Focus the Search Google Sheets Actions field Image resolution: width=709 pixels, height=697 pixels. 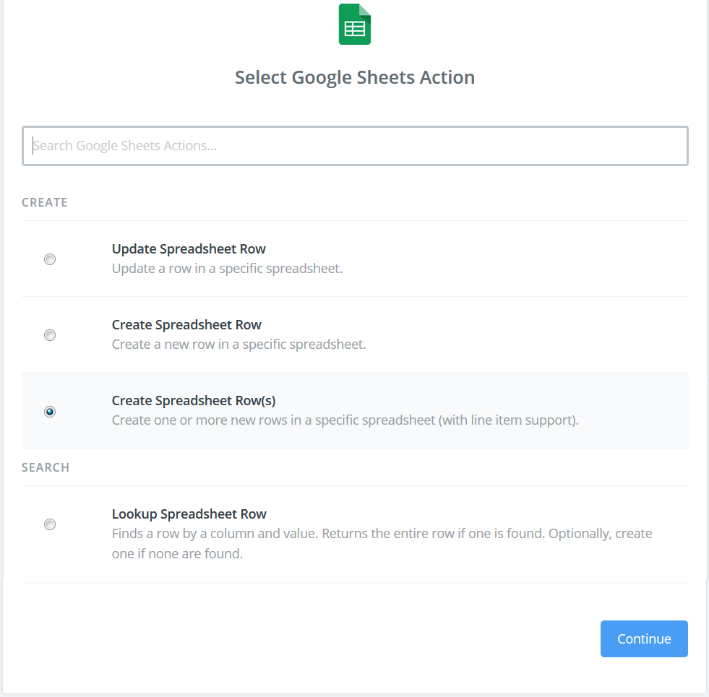pos(354,146)
